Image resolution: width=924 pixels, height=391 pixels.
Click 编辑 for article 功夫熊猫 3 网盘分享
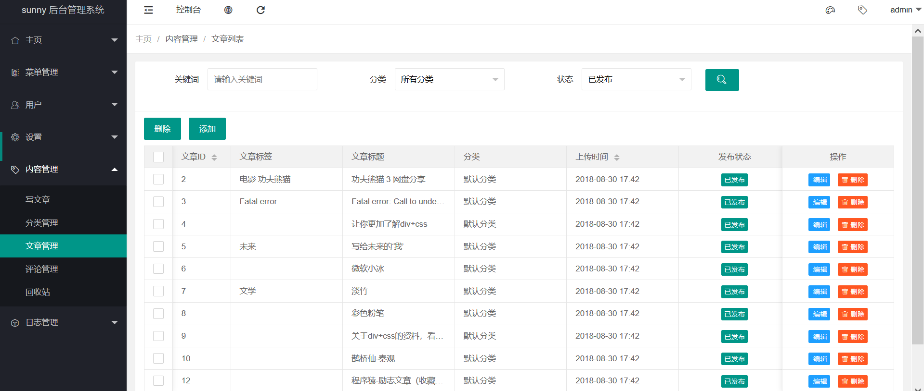819,180
